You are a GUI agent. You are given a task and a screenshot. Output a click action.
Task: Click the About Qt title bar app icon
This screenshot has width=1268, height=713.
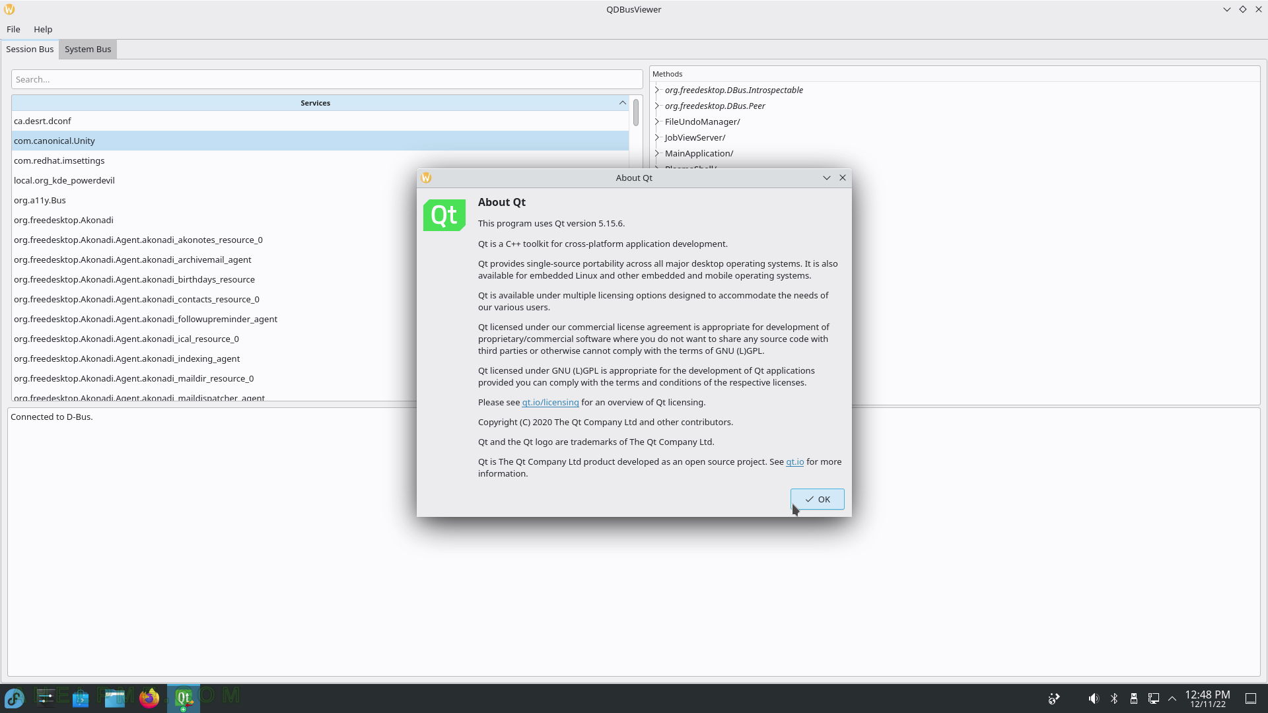coord(426,178)
